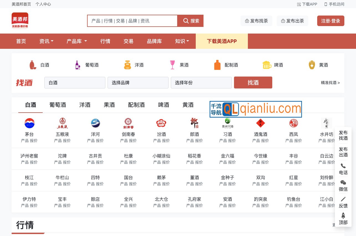
Task: Click the Moutai (茅台) brand logo
Action: tap(29, 123)
